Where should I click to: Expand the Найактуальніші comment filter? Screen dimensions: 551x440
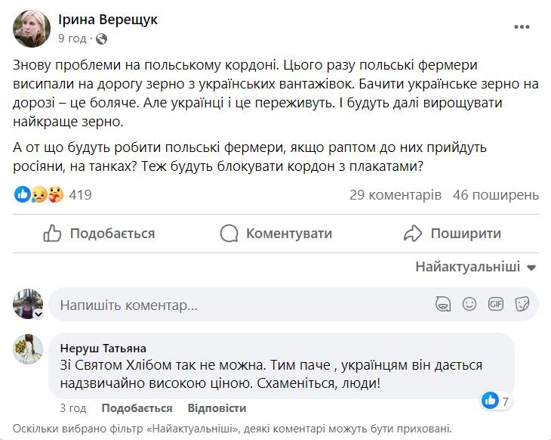476,268
